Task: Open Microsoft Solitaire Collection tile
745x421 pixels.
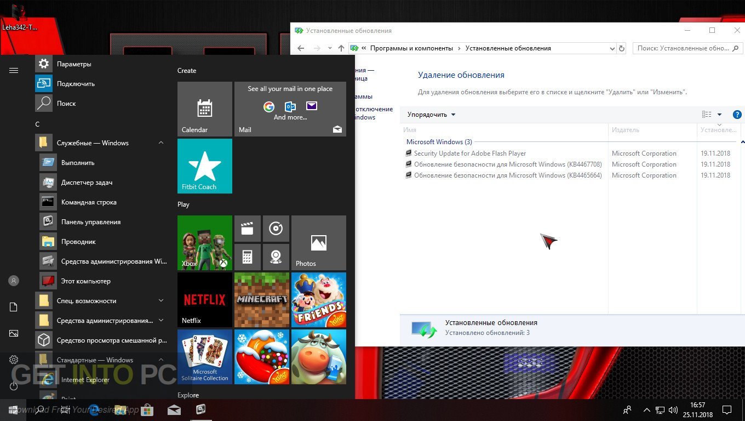Action: [205, 357]
